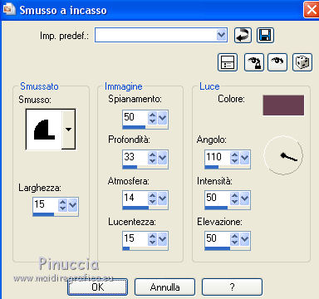
Task: Click the light angle dial control
Action: (283, 155)
